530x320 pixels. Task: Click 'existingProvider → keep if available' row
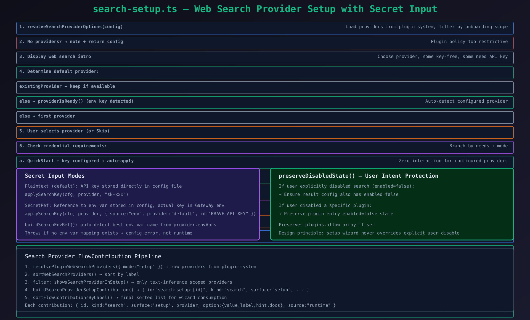tap(67, 86)
